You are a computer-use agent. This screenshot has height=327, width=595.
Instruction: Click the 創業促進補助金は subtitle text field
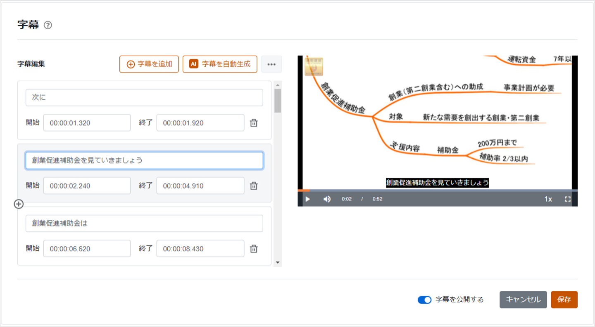point(144,223)
